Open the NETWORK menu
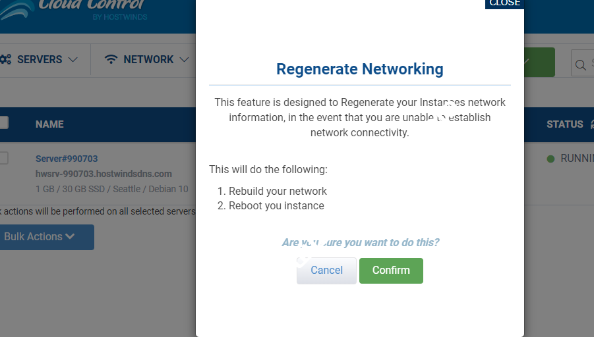 148,59
